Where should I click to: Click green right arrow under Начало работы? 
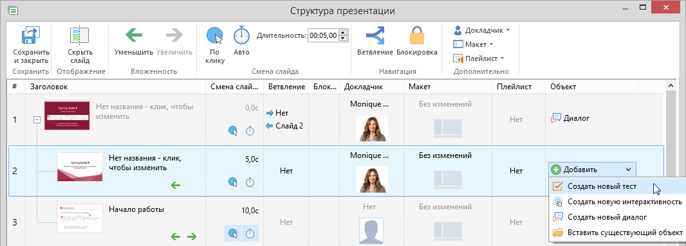192,237
